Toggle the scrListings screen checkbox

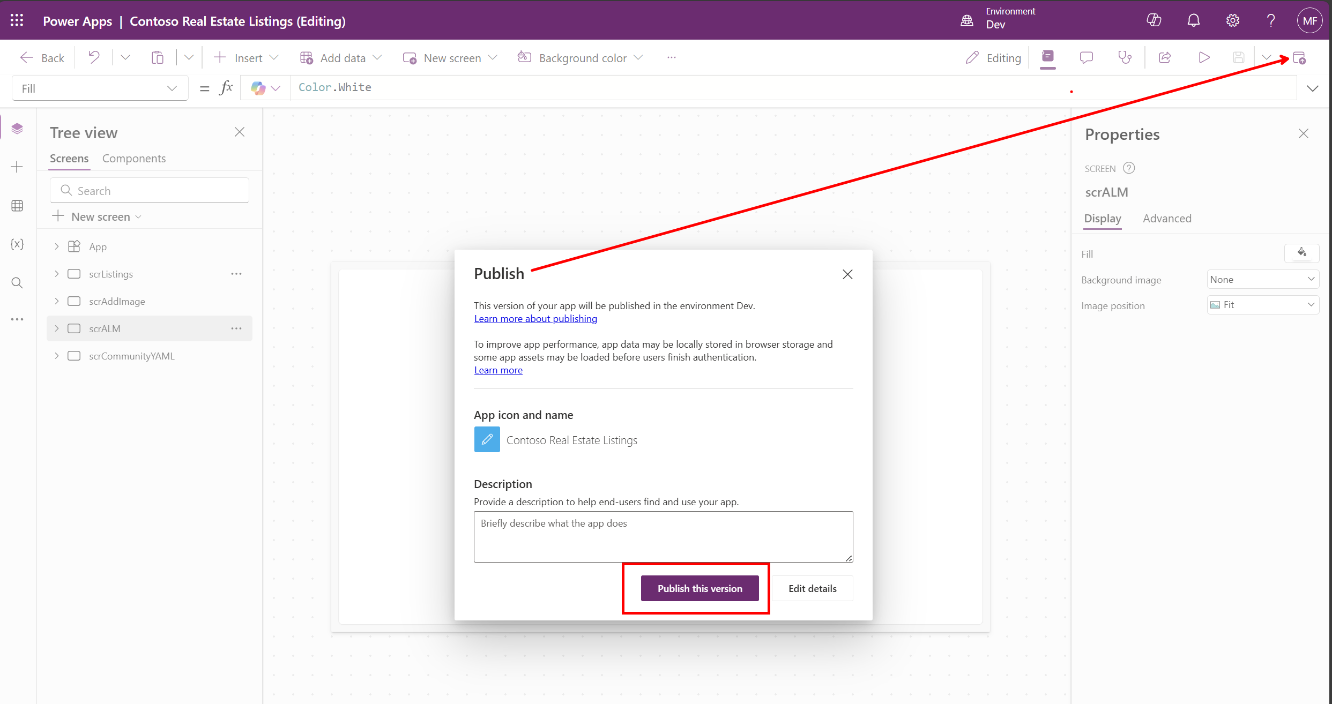[x=74, y=274]
